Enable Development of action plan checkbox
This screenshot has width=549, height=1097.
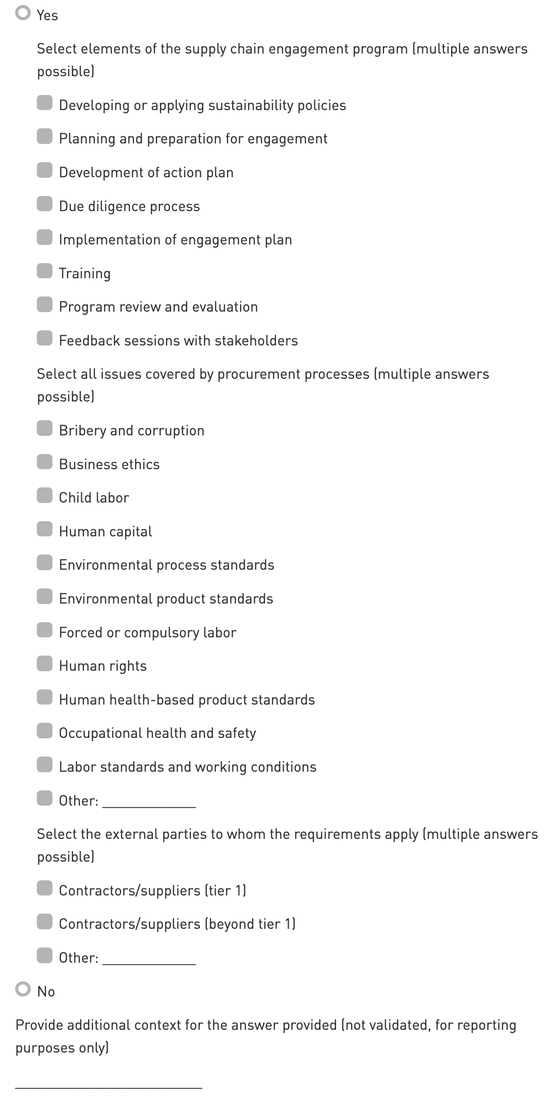point(44,171)
